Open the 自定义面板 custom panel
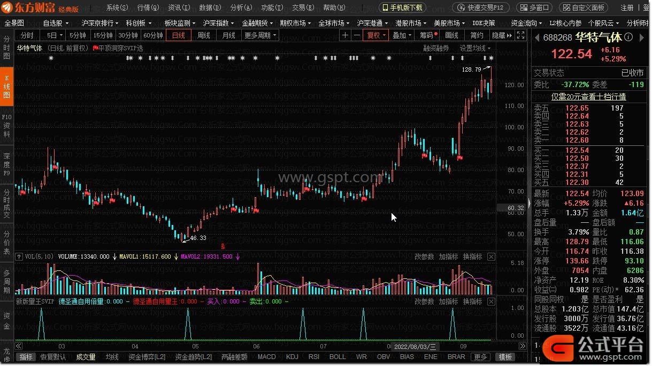Screen dimensions: 652x366 (x=584, y=7)
